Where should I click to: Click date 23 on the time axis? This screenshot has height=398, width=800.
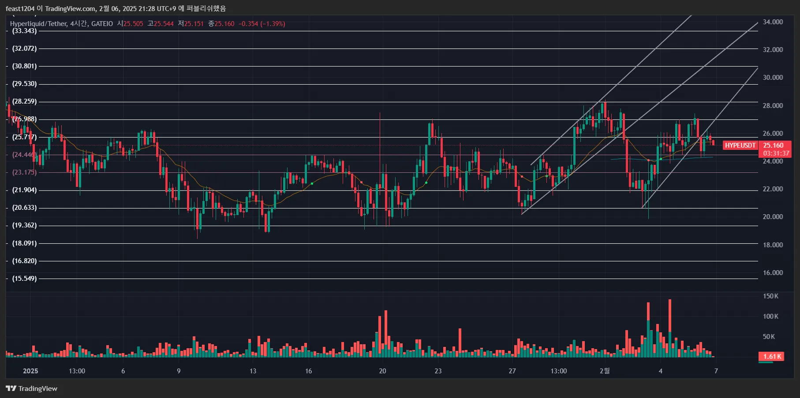point(438,371)
